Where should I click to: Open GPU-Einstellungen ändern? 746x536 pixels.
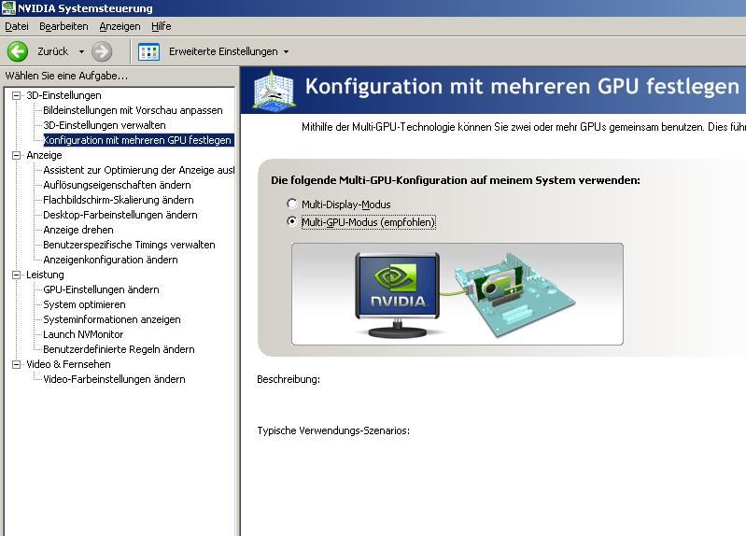click(x=102, y=289)
